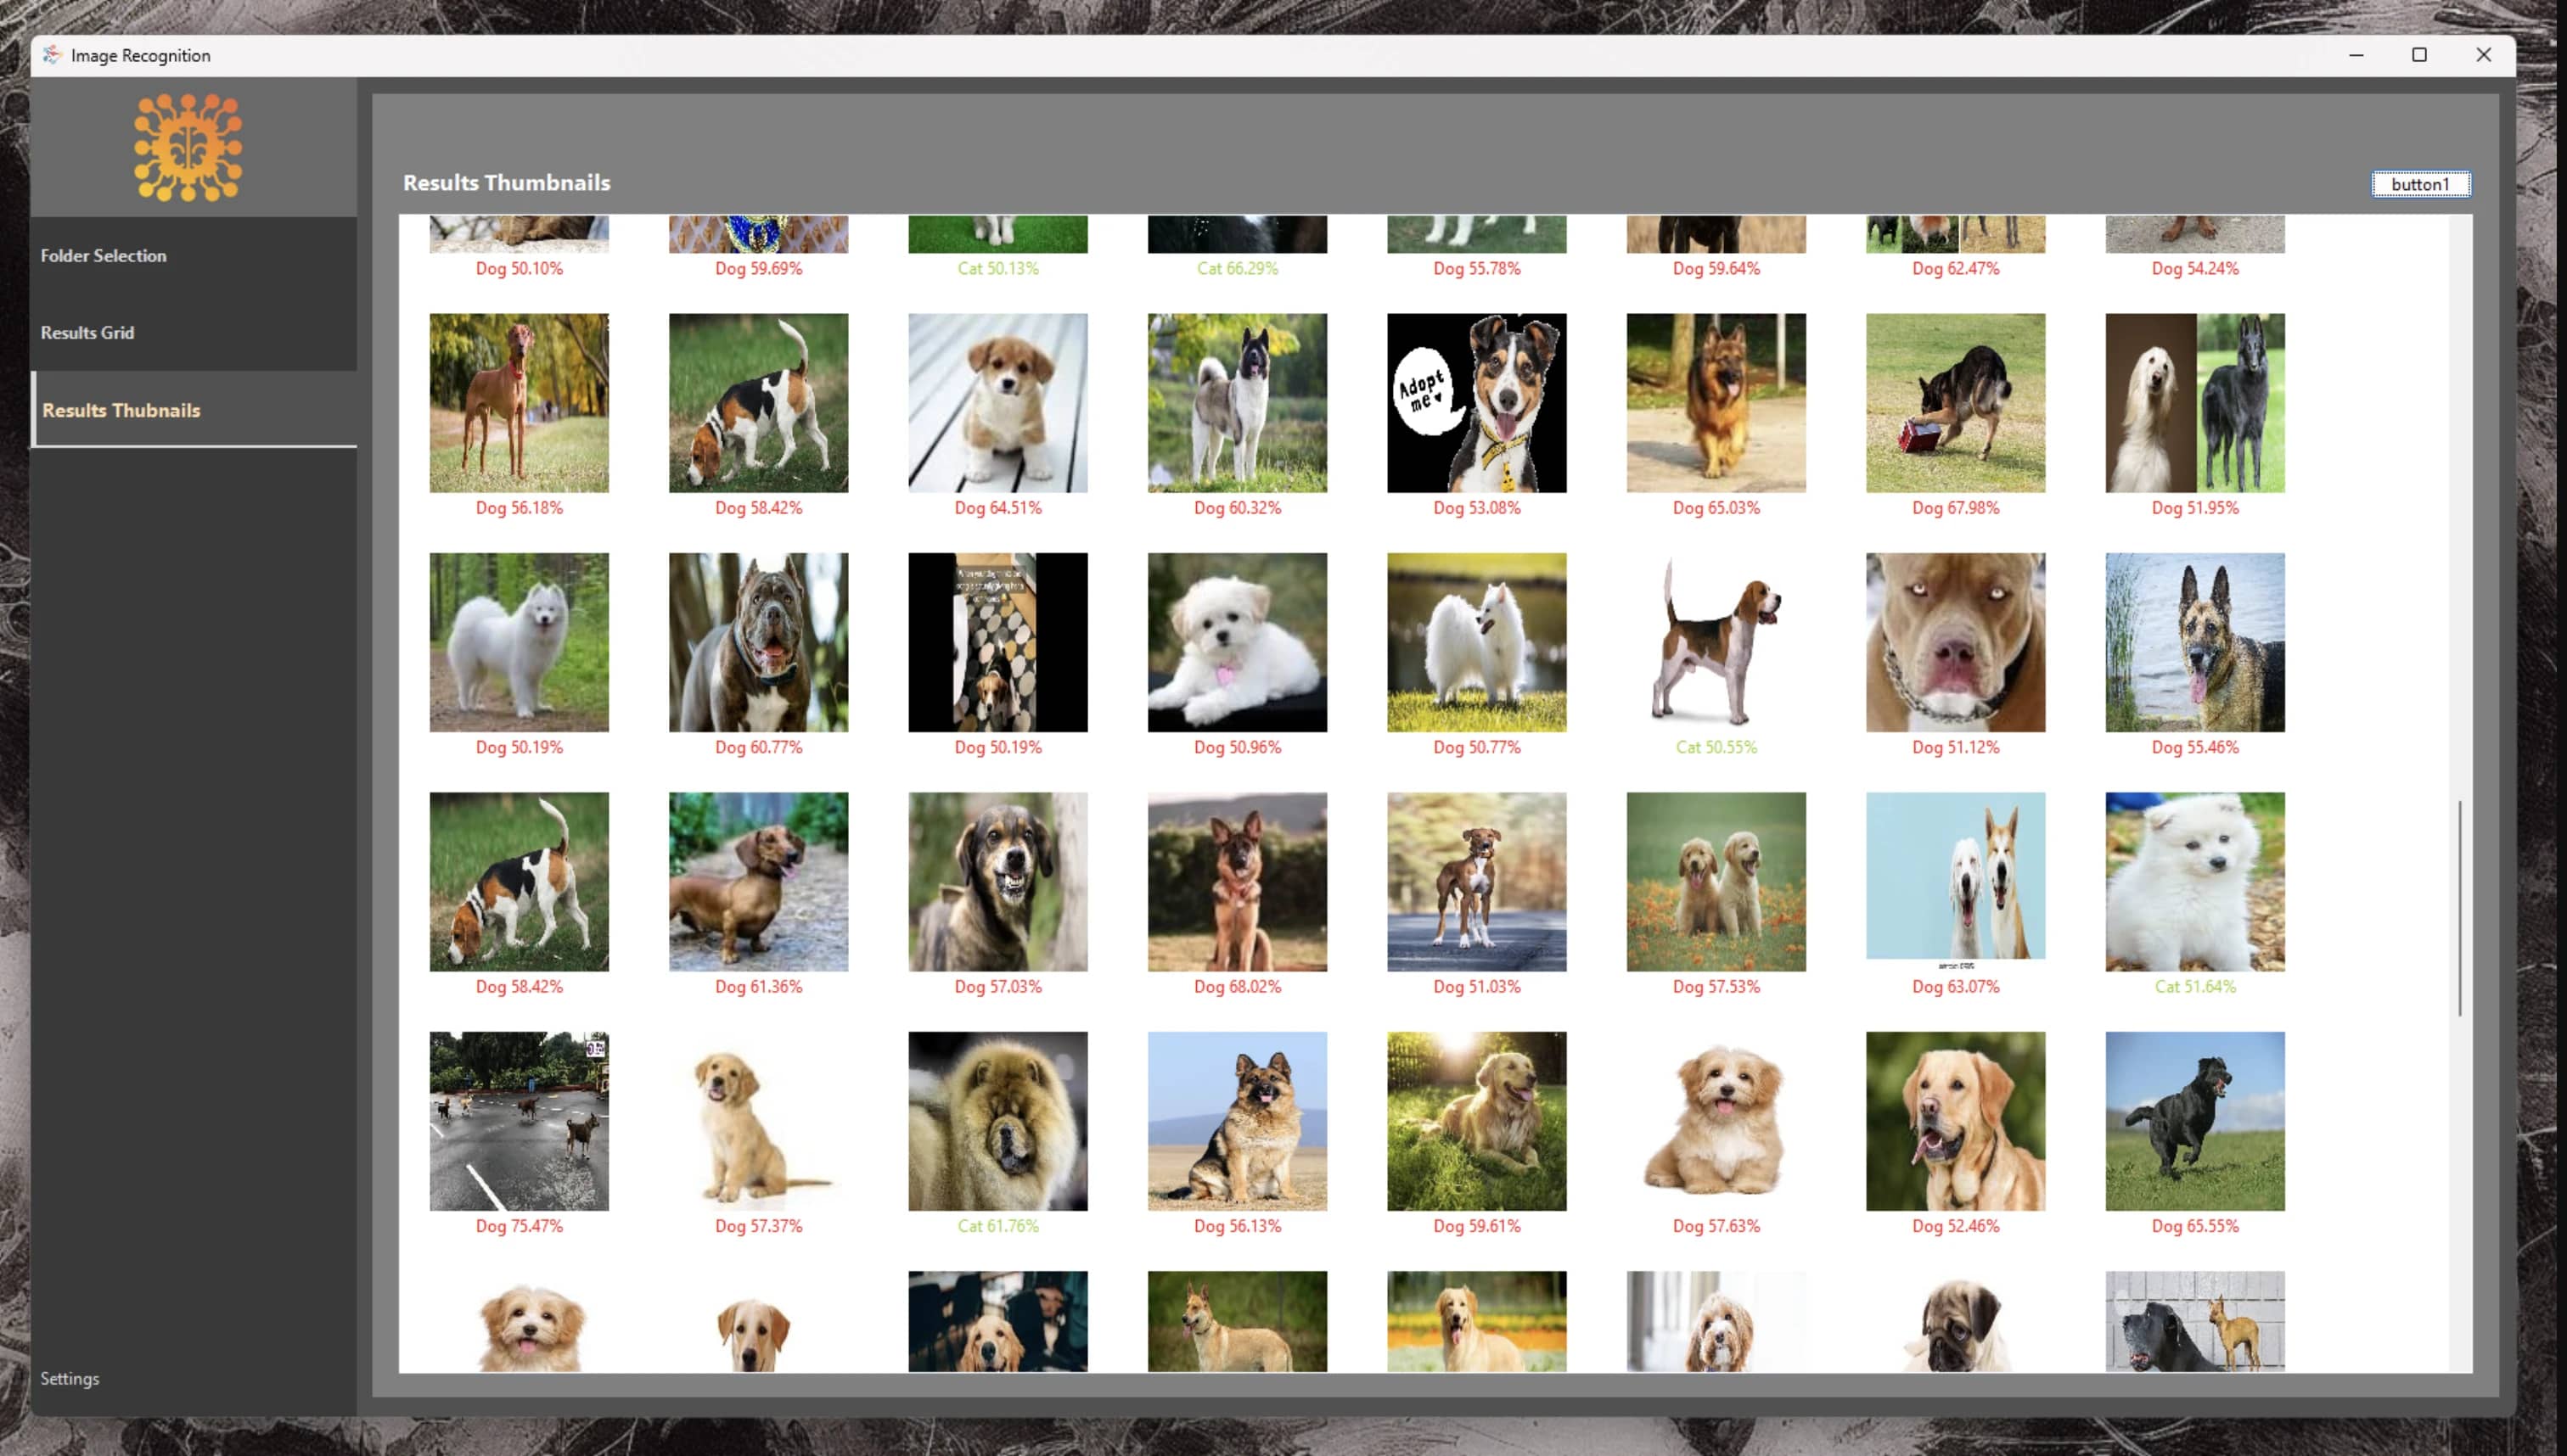Select the akita thumbnail labeled Dog 60.32%
Viewport: 2567px width, 1456px height.
click(1238, 403)
